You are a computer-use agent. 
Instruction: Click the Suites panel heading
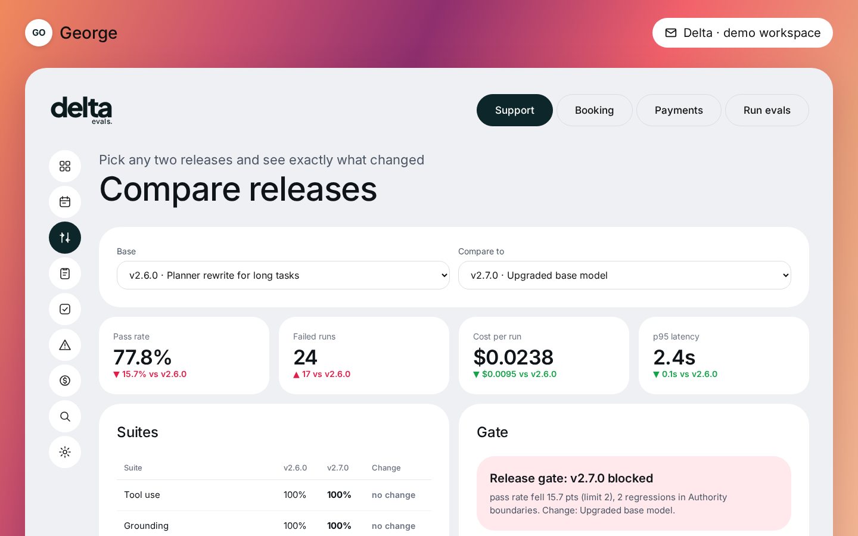click(138, 432)
